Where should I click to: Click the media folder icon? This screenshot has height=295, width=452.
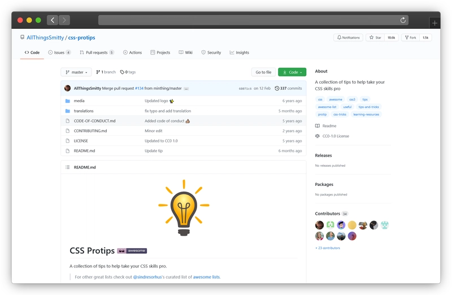(x=67, y=101)
